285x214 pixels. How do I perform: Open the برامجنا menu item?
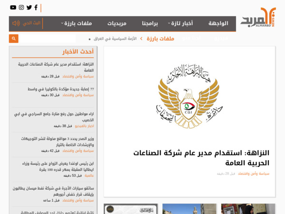pos(150,23)
